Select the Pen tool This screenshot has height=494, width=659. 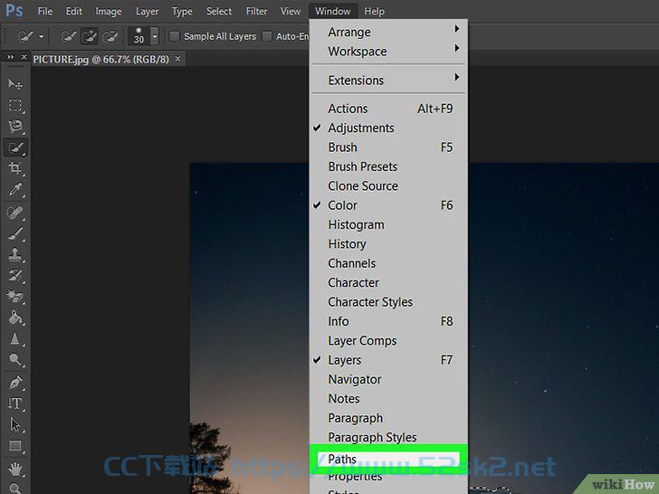pyautogui.click(x=15, y=382)
